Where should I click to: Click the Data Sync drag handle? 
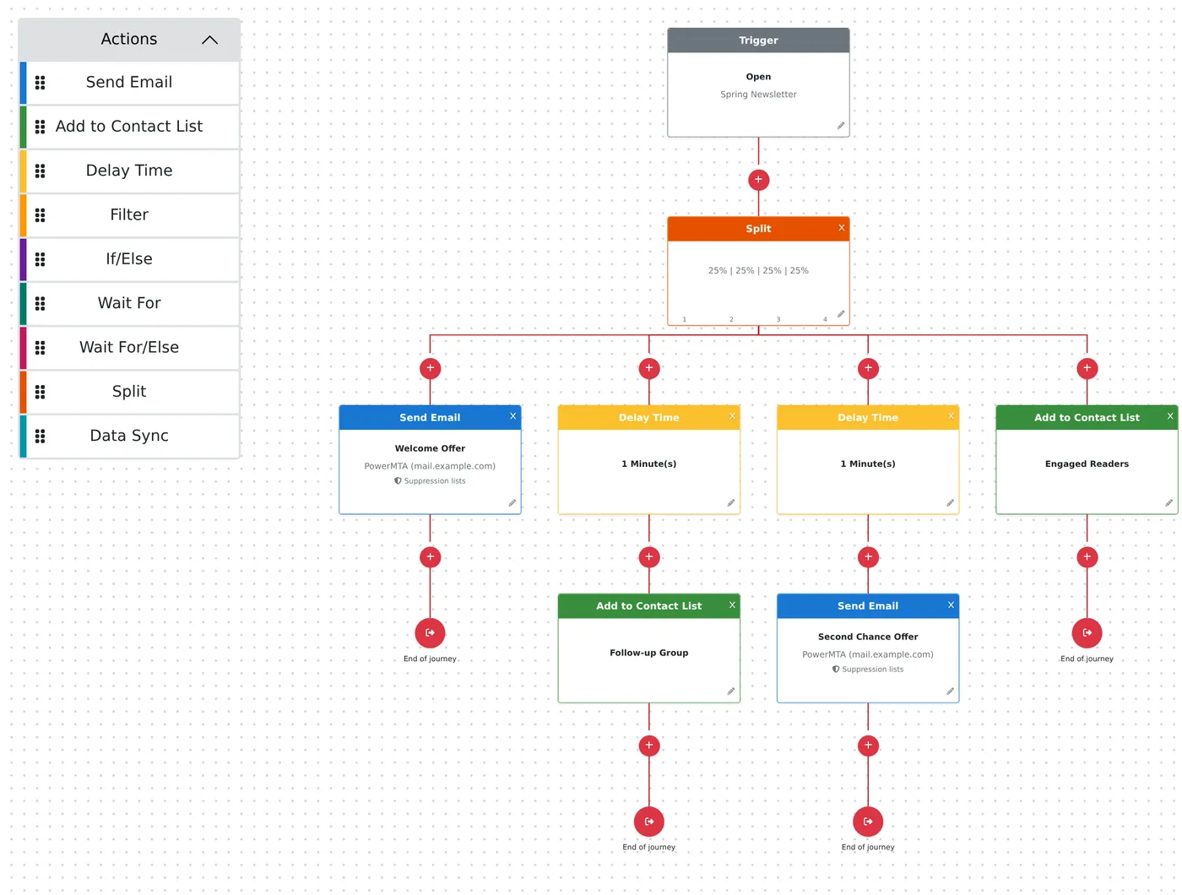click(x=40, y=436)
